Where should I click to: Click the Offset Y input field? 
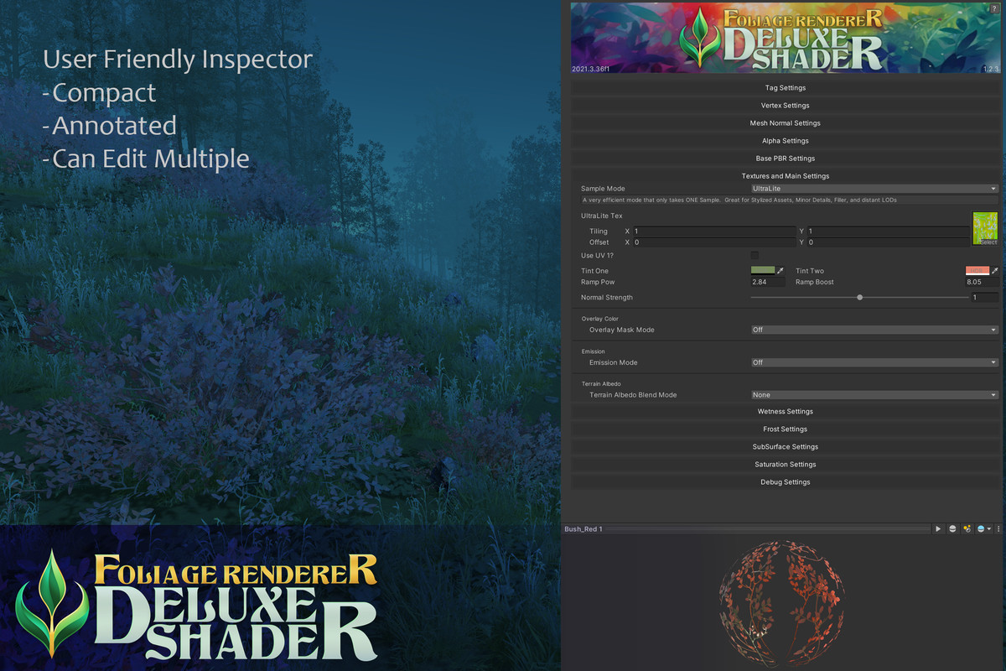click(x=889, y=242)
